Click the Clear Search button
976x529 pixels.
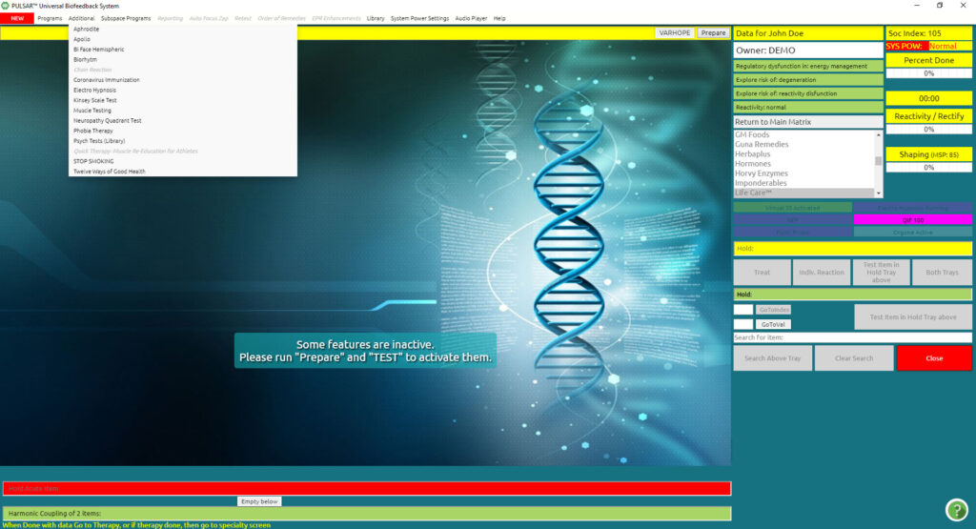854,357
